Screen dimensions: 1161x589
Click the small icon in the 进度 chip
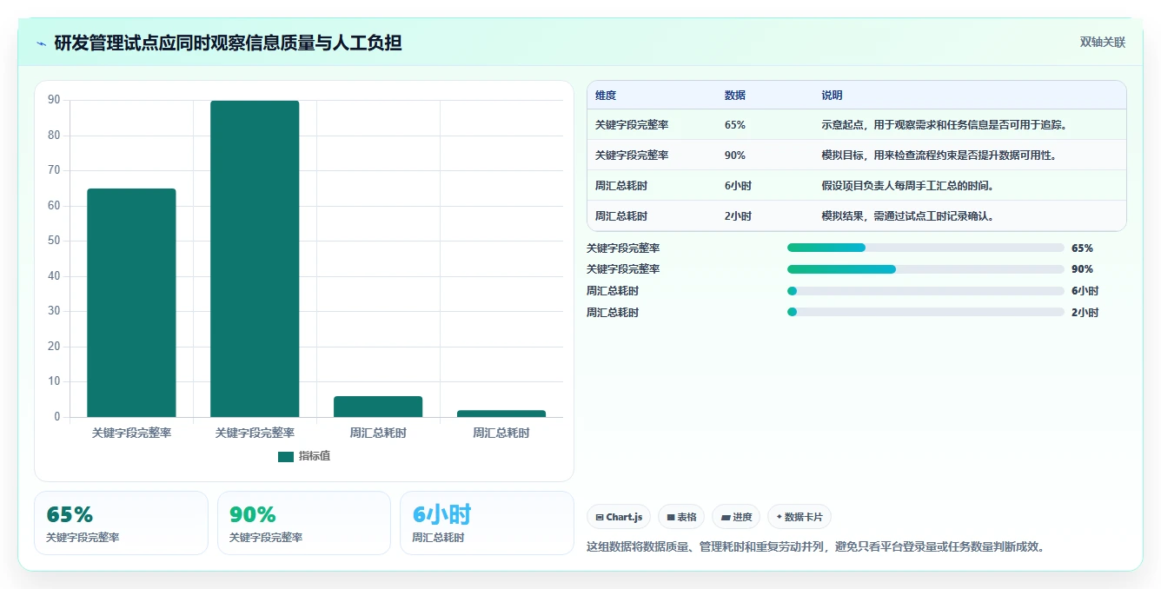pos(726,517)
